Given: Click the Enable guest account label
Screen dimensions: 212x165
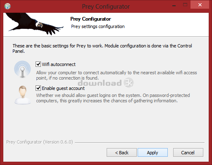Looking at the screenshot, I should pyautogui.click(x=63, y=88).
